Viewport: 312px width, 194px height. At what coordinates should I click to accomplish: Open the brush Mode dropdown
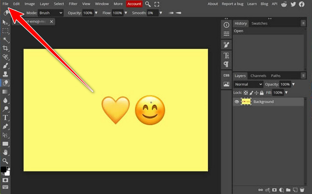[x=50, y=13]
